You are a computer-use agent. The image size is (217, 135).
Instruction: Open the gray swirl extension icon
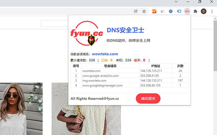(x=162, y=11)
